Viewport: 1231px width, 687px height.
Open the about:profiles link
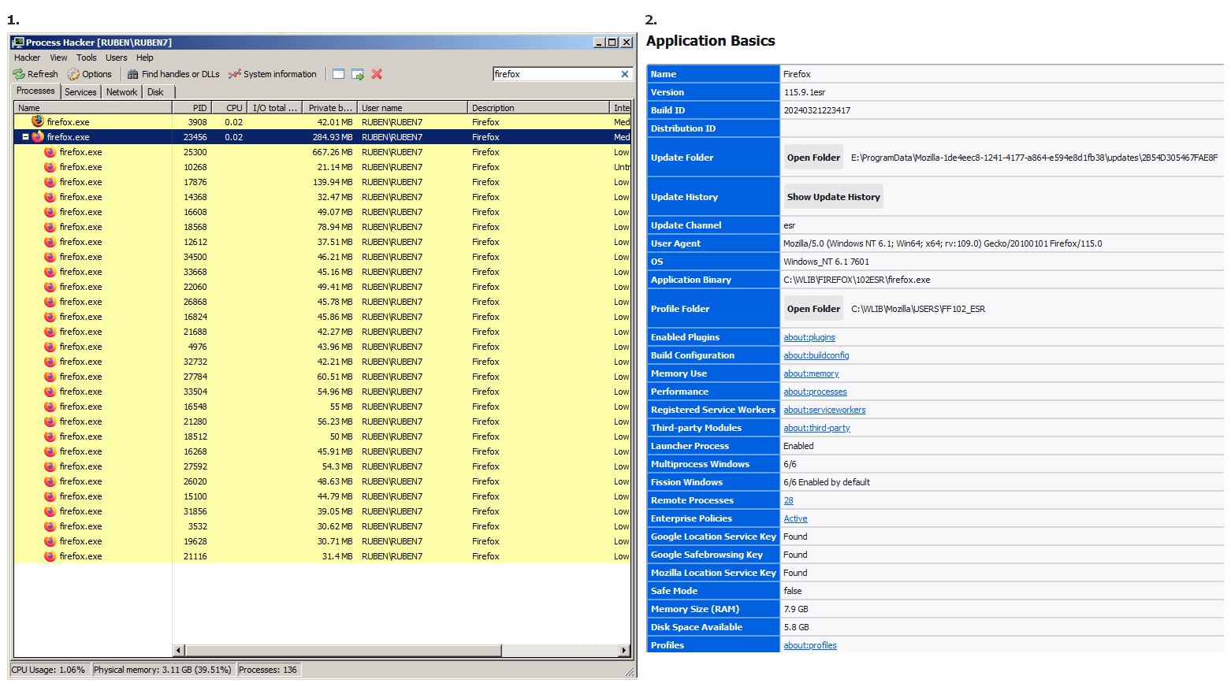(810, 645)
